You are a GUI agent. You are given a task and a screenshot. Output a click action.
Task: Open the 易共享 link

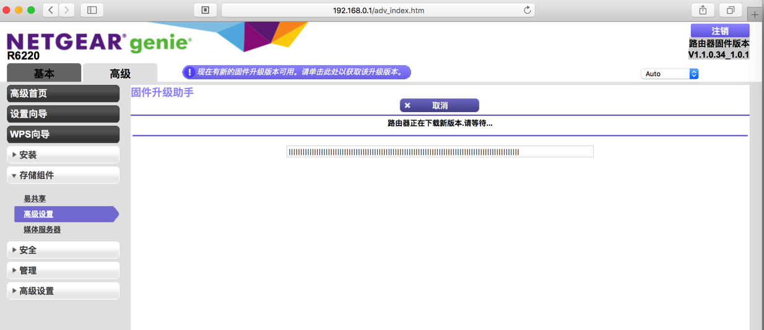[x=35, y=199]
